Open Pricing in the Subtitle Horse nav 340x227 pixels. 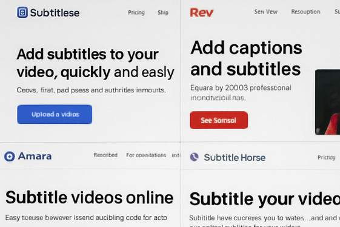(x=326, y=157)
